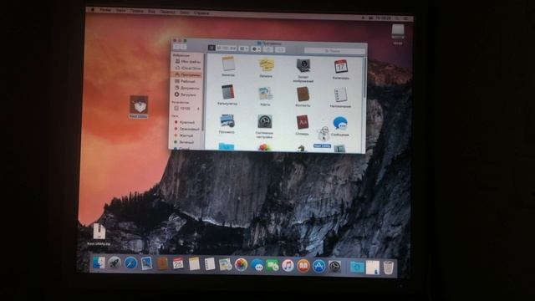Open the Notes (Заметки) app in Finder

(x=228, y=64)
